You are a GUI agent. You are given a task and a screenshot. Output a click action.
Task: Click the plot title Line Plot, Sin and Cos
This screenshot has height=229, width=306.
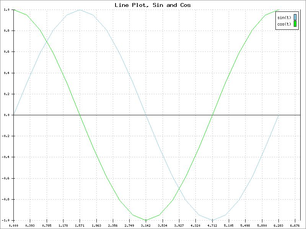pyautogui.click(x=153, y=5)
